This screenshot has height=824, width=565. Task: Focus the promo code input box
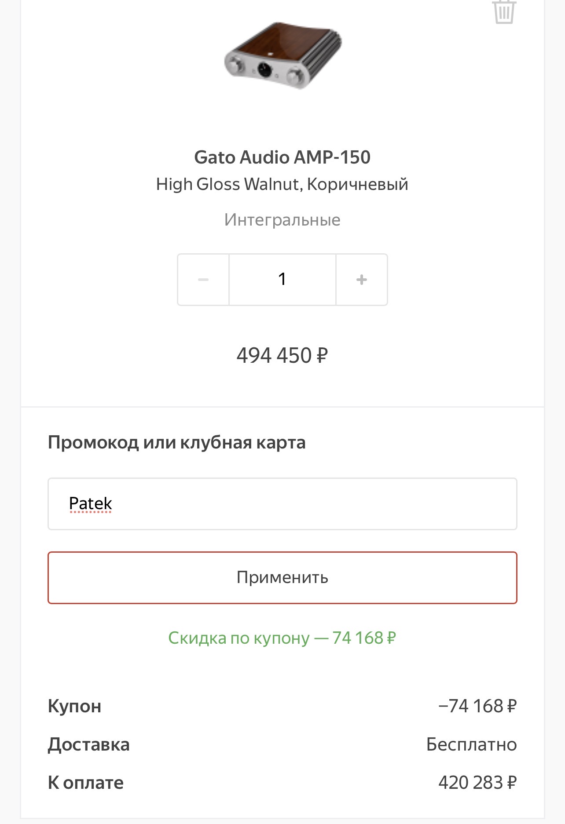[x=308, y=504]
